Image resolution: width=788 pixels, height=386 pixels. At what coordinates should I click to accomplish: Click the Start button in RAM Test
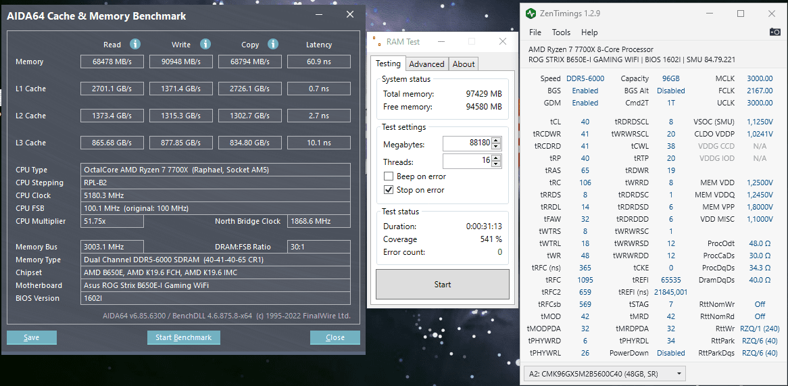click(442, 285)
